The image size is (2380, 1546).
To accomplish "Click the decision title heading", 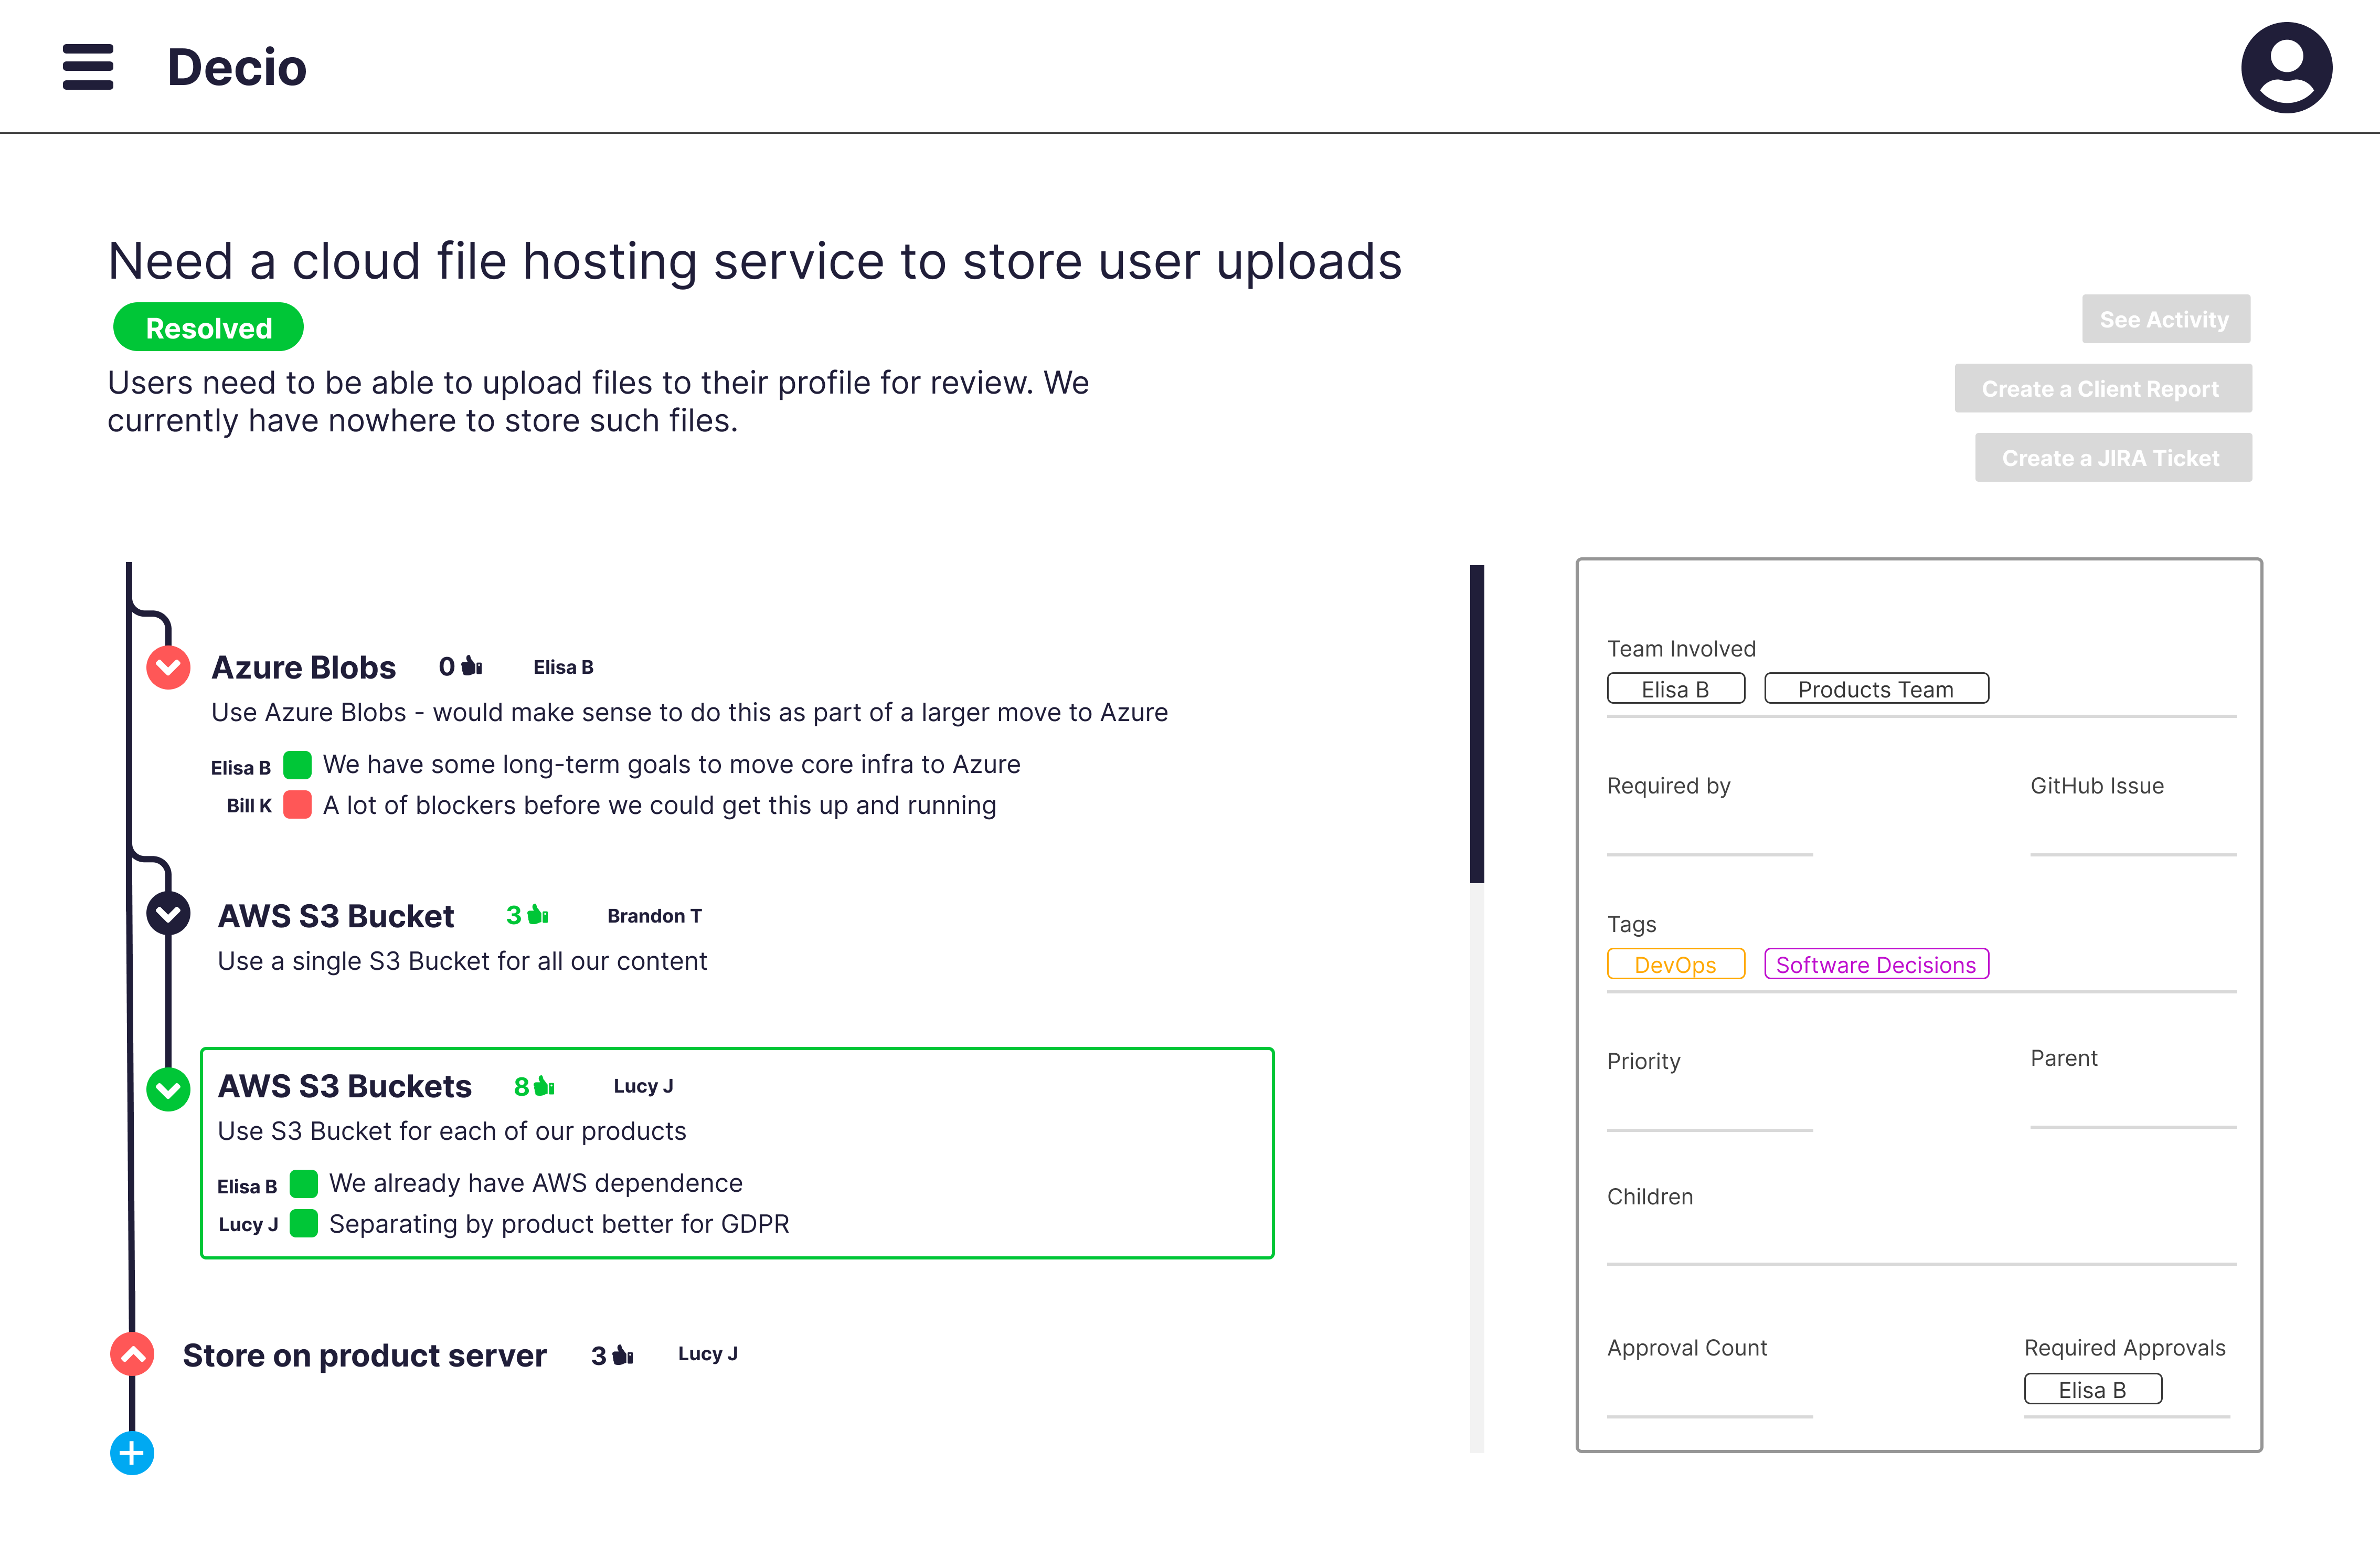I will pos(755,262).
